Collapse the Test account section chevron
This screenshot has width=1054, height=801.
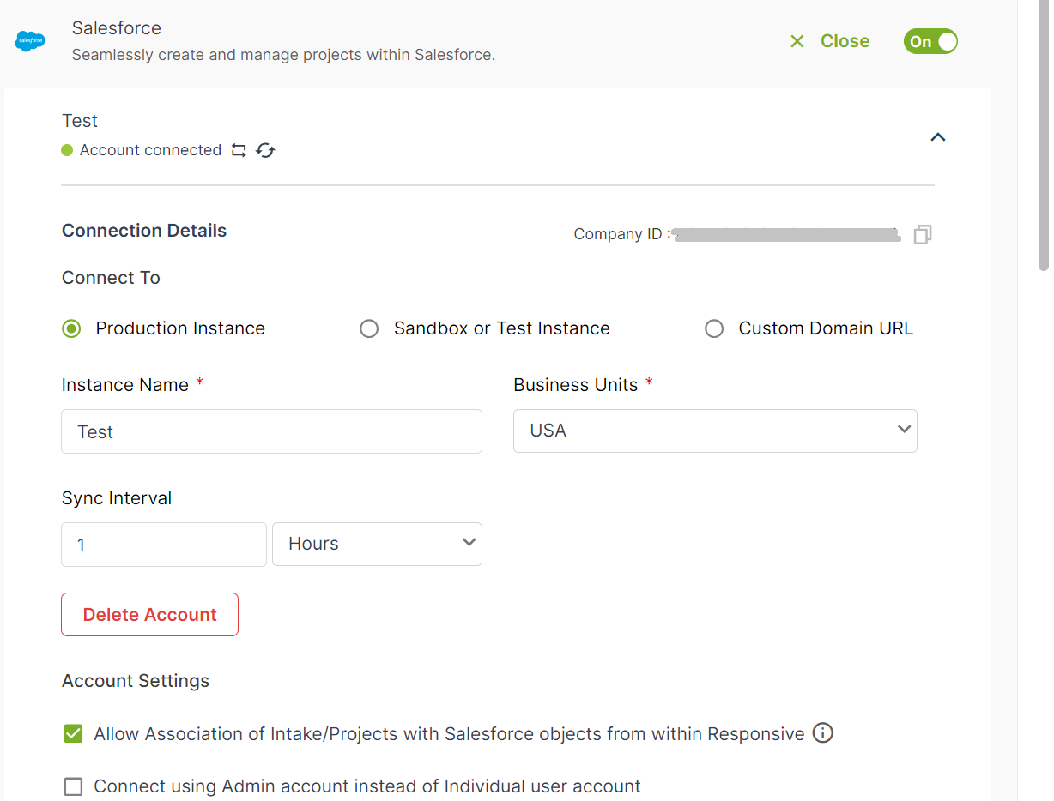point(938,136)
